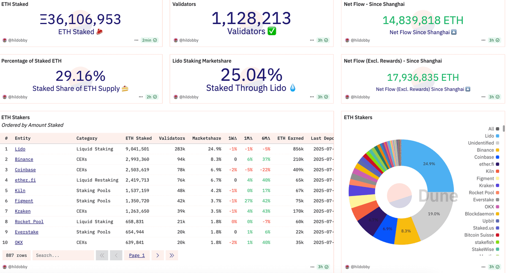Screen dimensions: 507x273
Task: Go to the next table page
Action: pyautogui.click(x=158, y=255)
